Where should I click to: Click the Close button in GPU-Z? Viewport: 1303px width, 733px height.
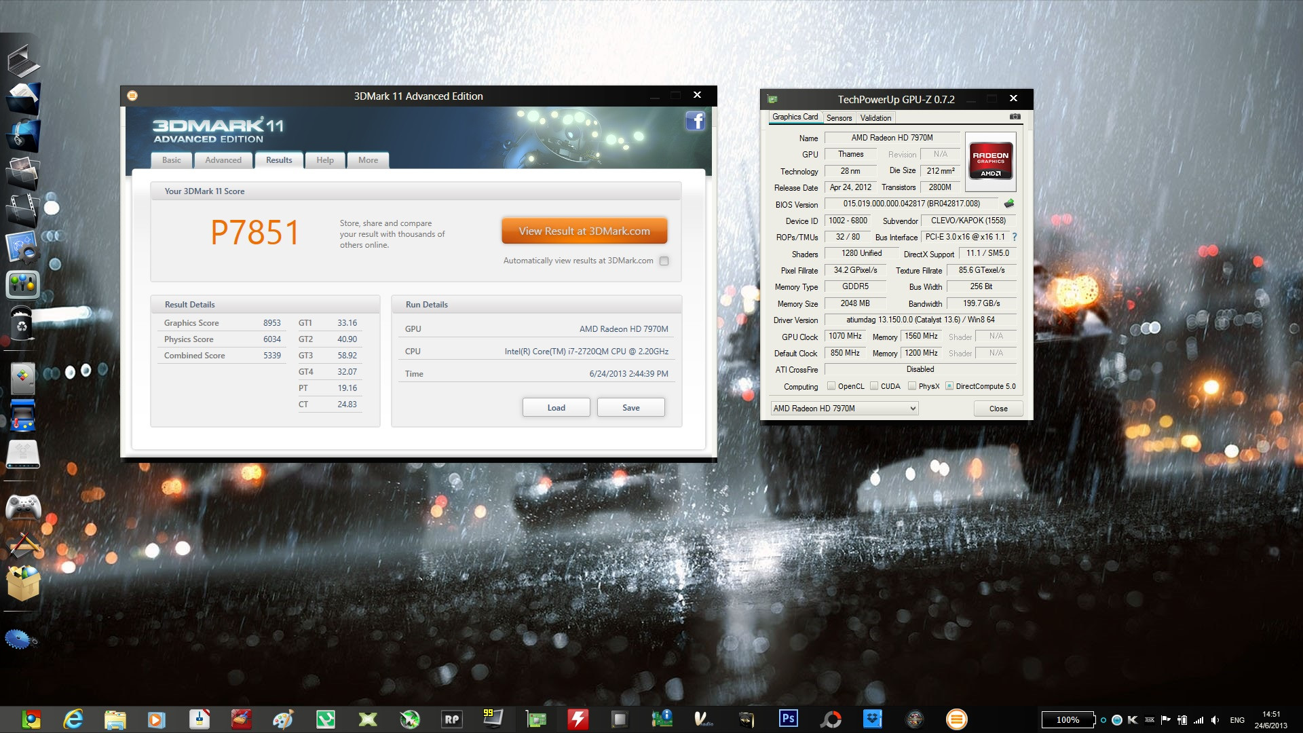point(998,409)
